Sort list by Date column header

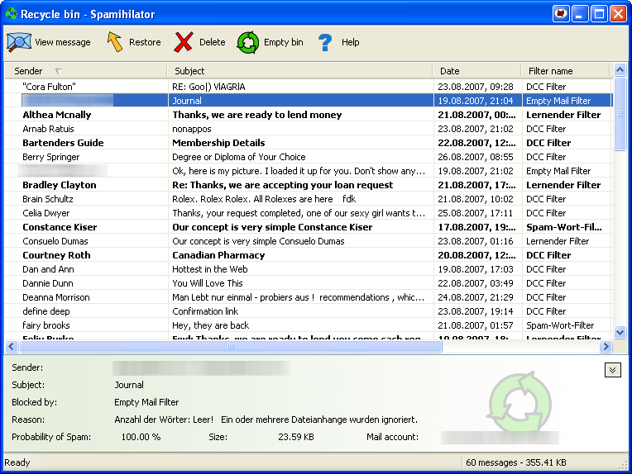tap(475, 71)
